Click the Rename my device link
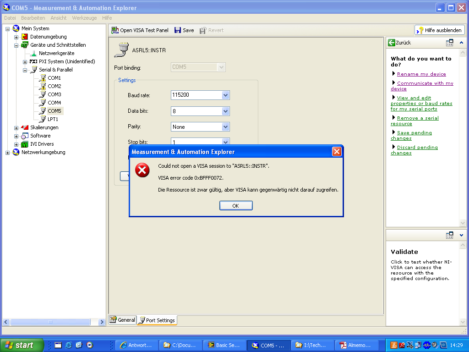This screenshot has height=352, width=469. click(421, 74)
